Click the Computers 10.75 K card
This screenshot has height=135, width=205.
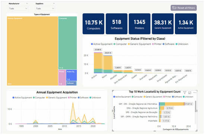(x=93, y=23)
